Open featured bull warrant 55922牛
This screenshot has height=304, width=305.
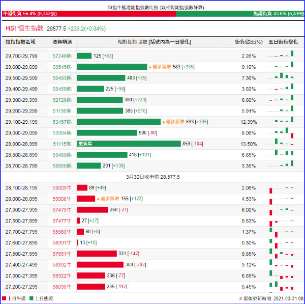point(62,276)
